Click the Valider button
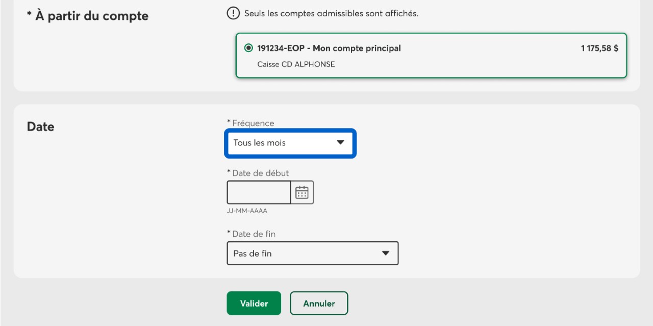The height and width of the screenshot is (326, 653). (x=254, y=304)
